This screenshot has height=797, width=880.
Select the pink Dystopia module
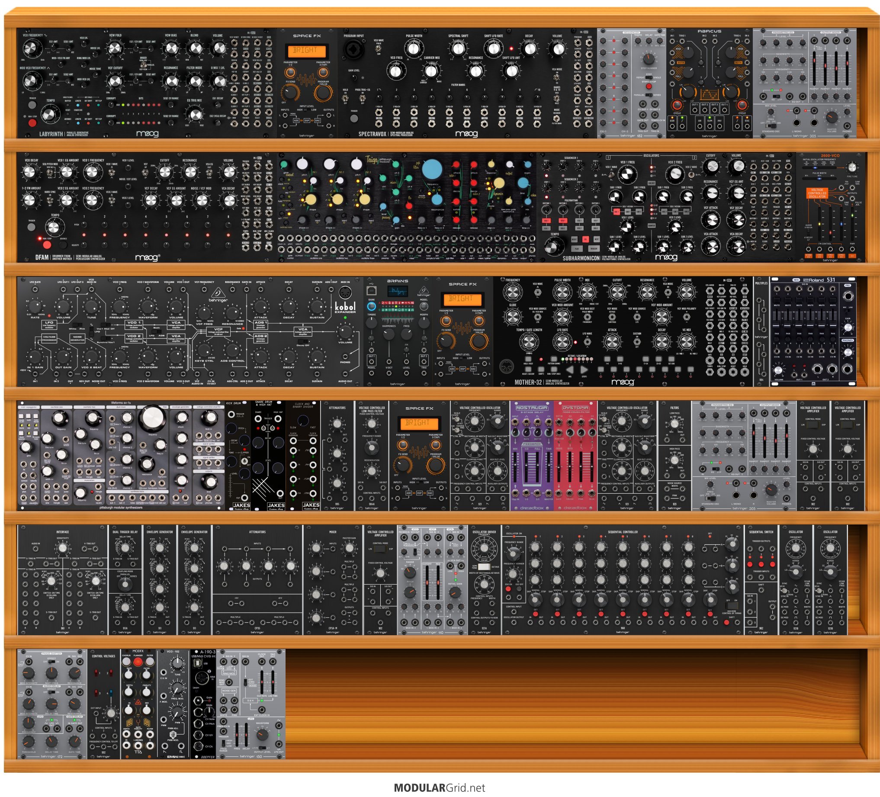tap(575, 455)
